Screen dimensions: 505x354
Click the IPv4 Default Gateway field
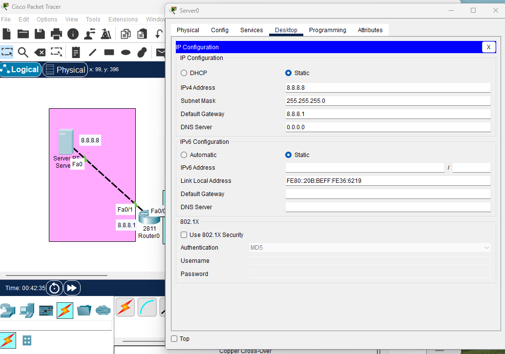pos(388,114)
